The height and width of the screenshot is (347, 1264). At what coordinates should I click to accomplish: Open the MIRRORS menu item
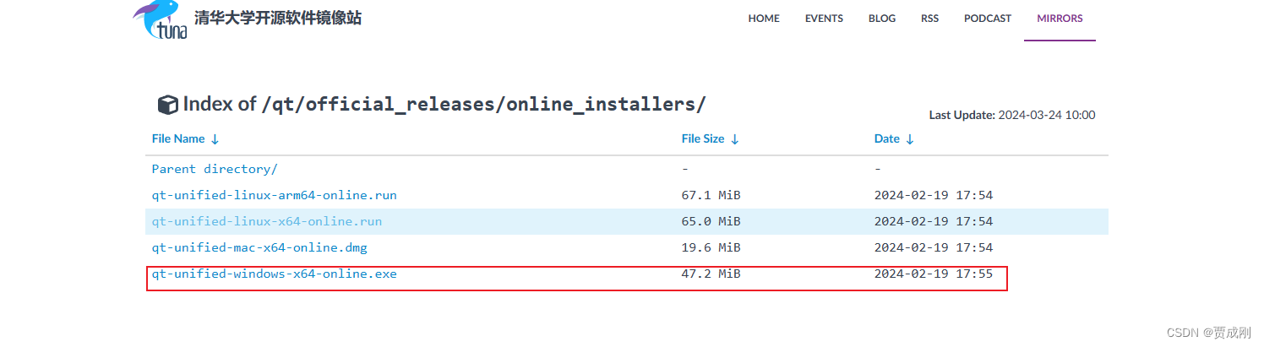pos(1060,19)
